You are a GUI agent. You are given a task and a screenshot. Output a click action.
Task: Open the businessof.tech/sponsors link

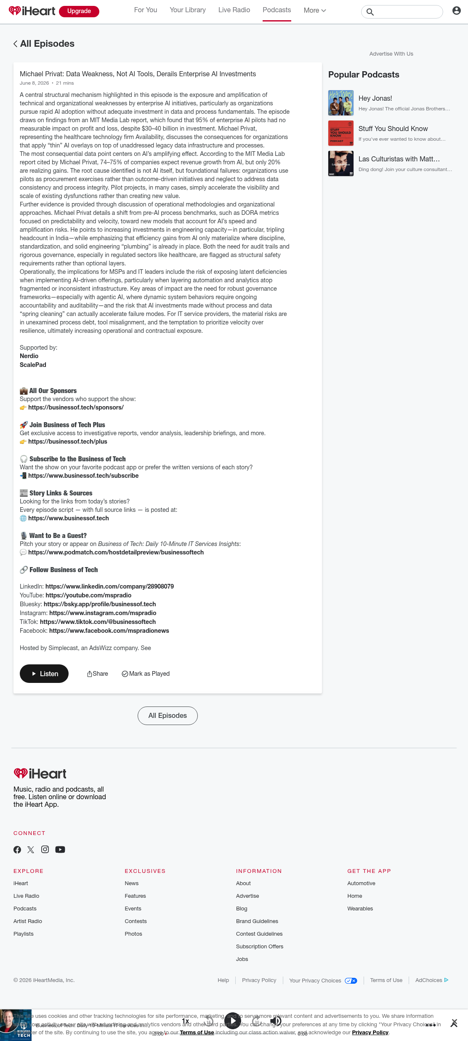coord(76,407)
